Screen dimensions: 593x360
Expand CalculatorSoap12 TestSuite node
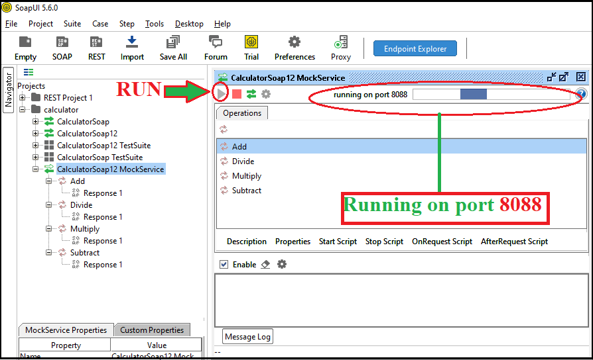point(36,146)
